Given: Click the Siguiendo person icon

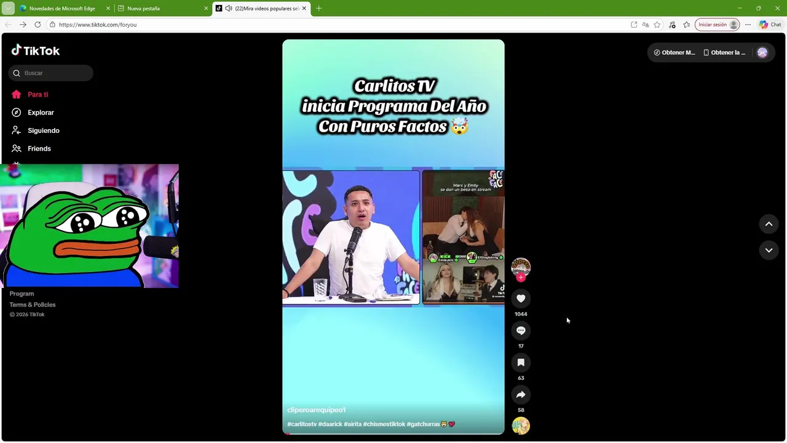Looking at the screenshot, I should pos(17,130).
